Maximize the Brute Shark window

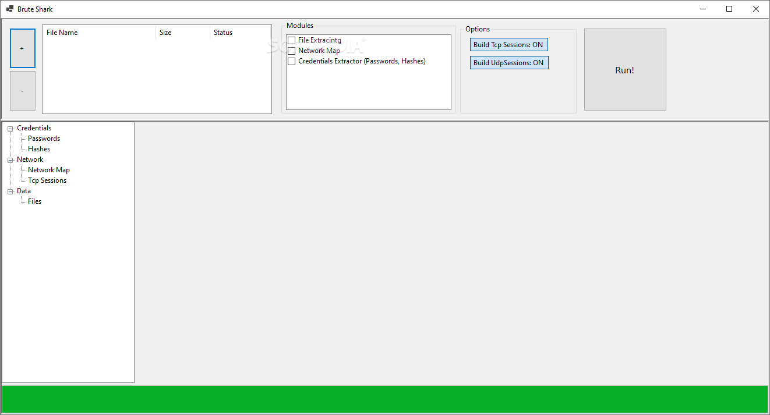729,9
